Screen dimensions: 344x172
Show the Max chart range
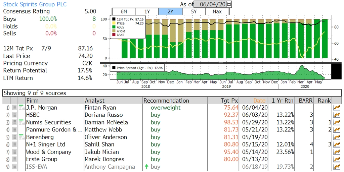217,12
